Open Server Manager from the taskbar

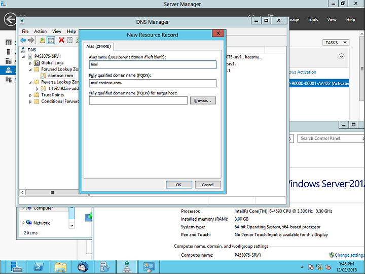click(16, 267)
